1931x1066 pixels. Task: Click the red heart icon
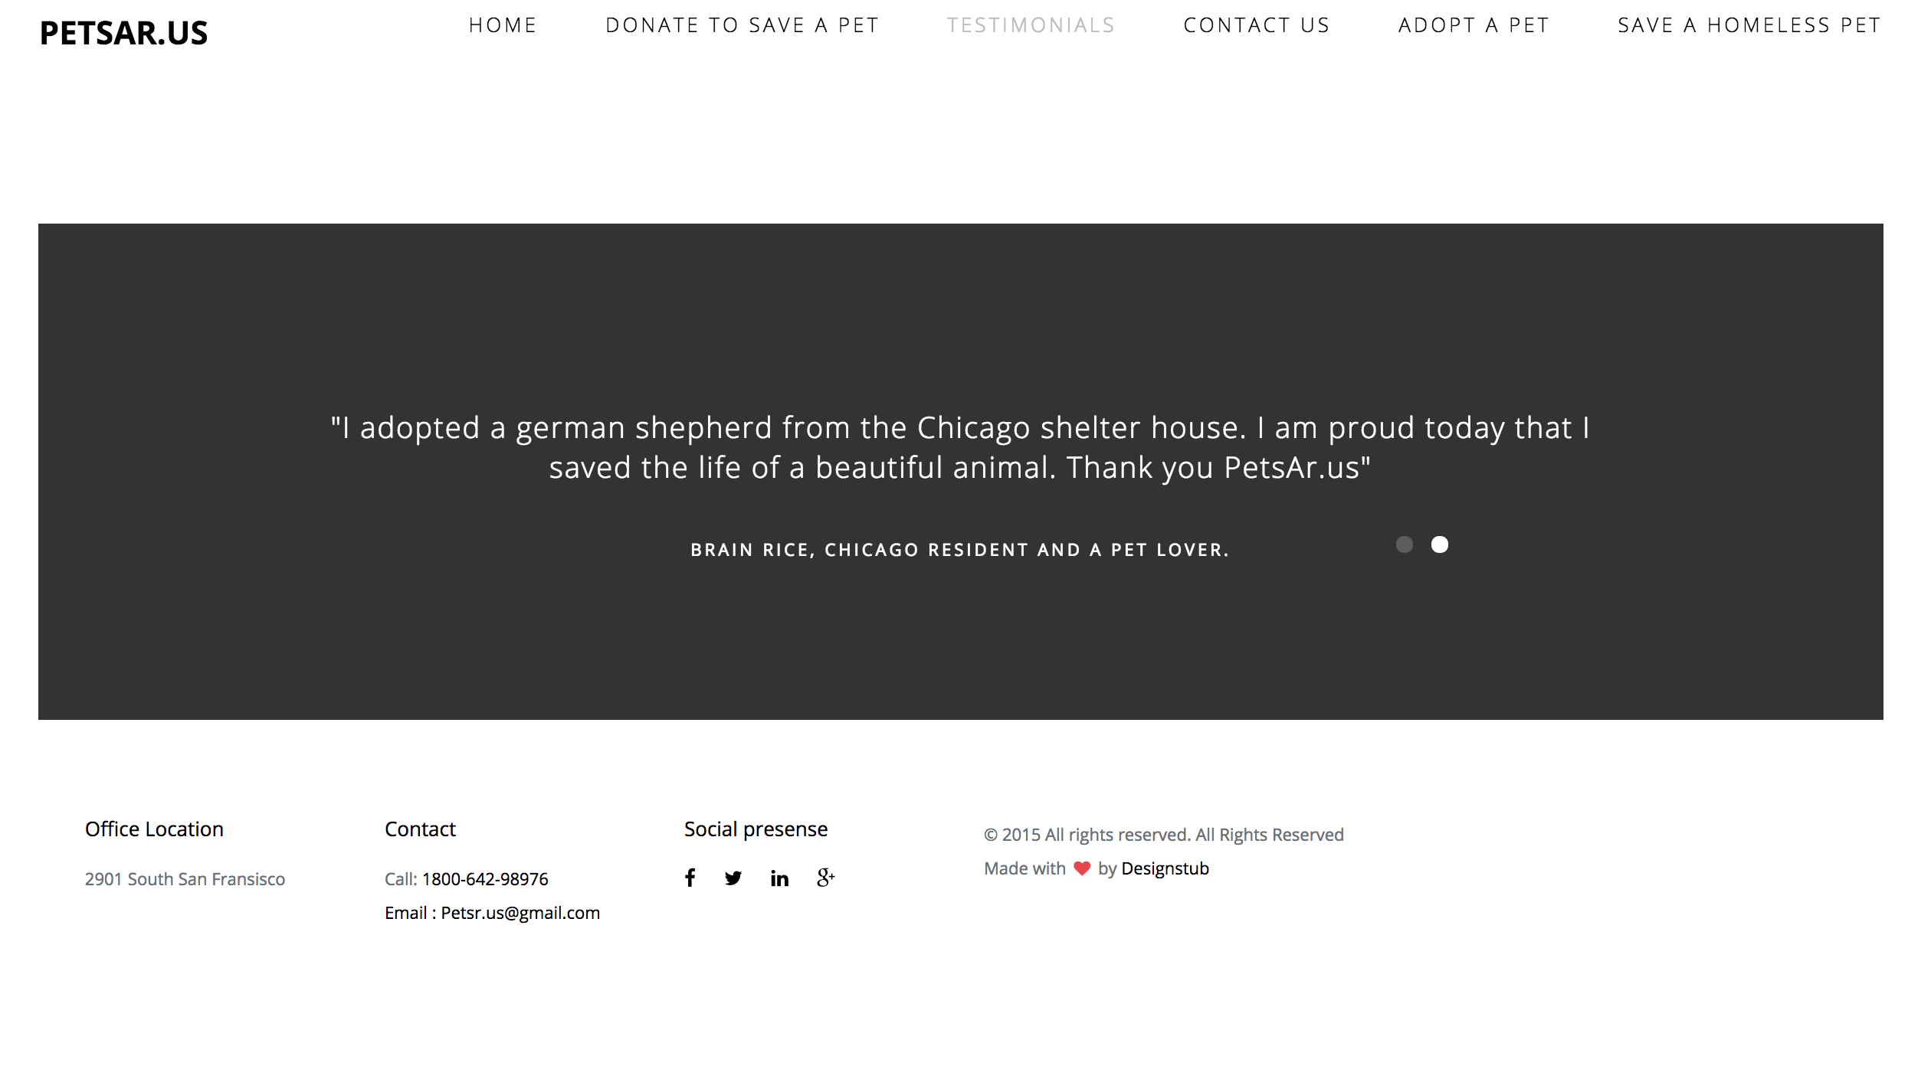pyautogui.click(x=1081, y=868)
